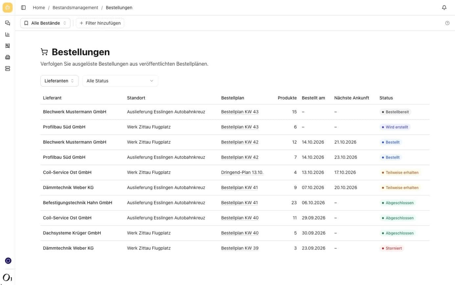Image resolution: width=455 pixels, height=285 pixels.
Task: Click the Filter hinzufügen button
Action: [100, 23]
